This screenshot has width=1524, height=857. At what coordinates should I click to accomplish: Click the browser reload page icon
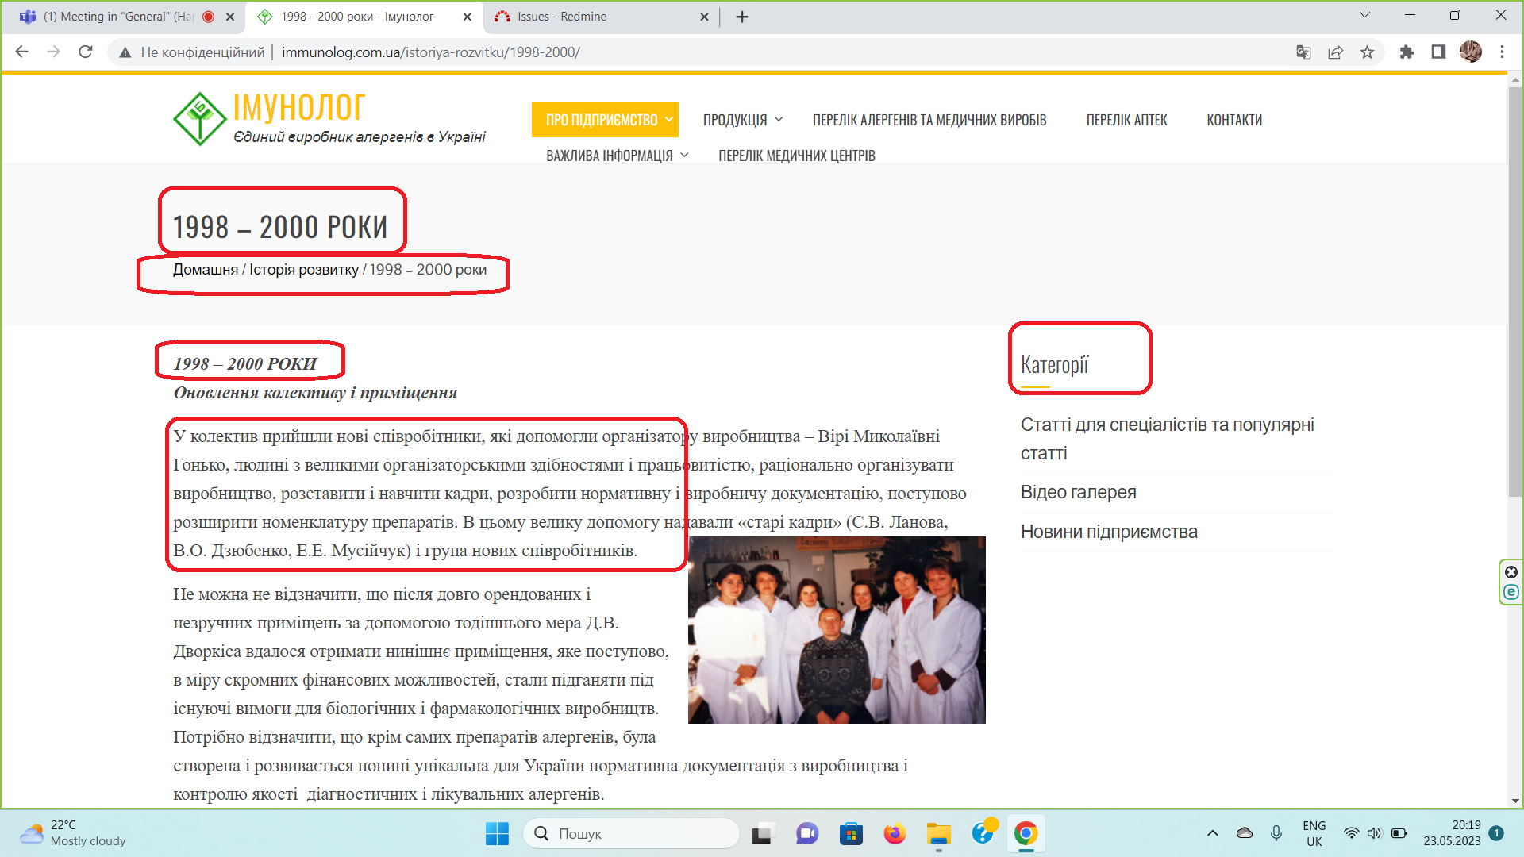pyautogui.click(x=86, y=52)
